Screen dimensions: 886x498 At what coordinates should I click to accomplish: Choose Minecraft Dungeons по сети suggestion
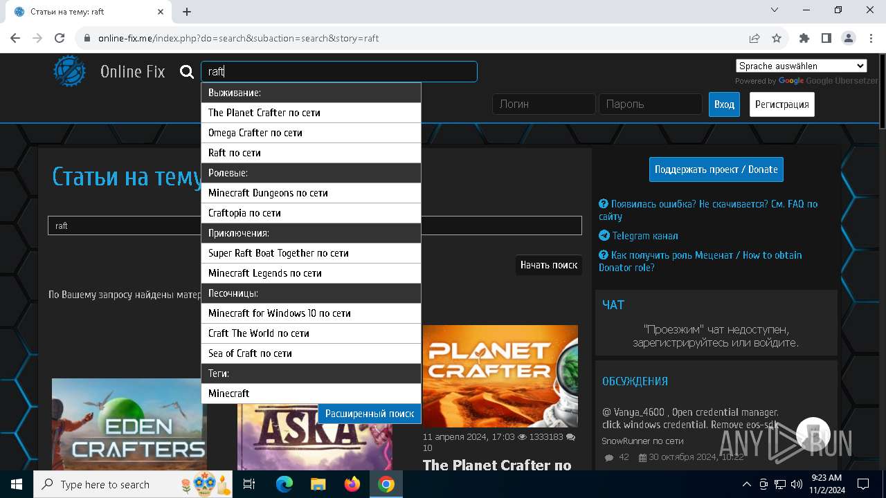[x=311, y=192]
